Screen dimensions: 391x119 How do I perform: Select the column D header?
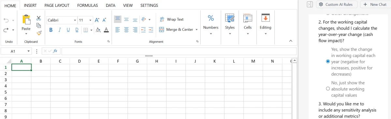80,61
